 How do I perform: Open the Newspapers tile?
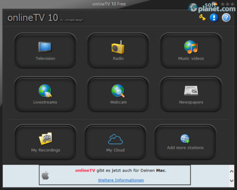point(191,94)
